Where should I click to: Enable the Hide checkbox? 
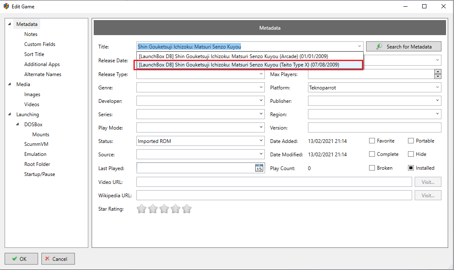pyautogui.click(x=411, y=154)
